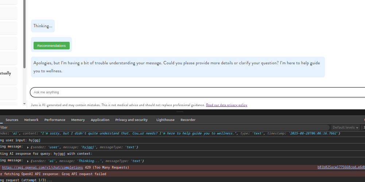
Task: Open the Network tab in DevTools
Action: coord(31,120)
